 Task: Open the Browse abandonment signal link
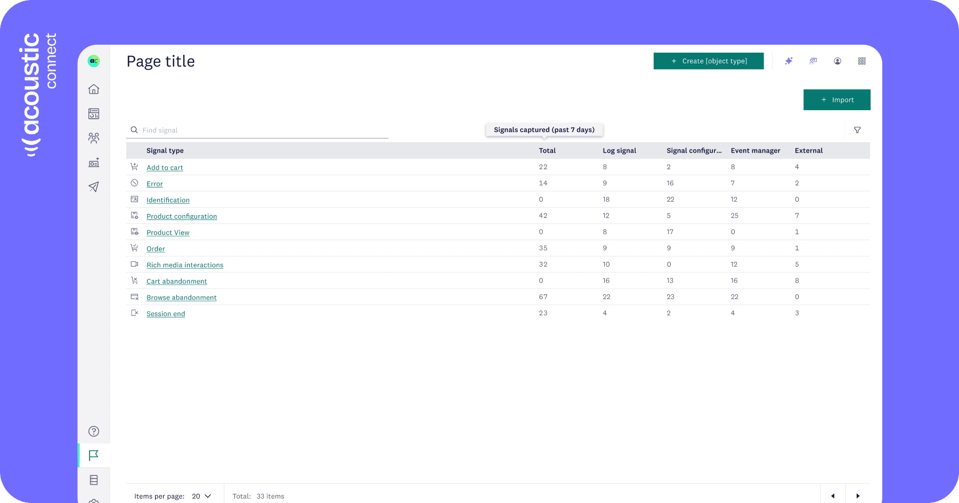point(181,297)
